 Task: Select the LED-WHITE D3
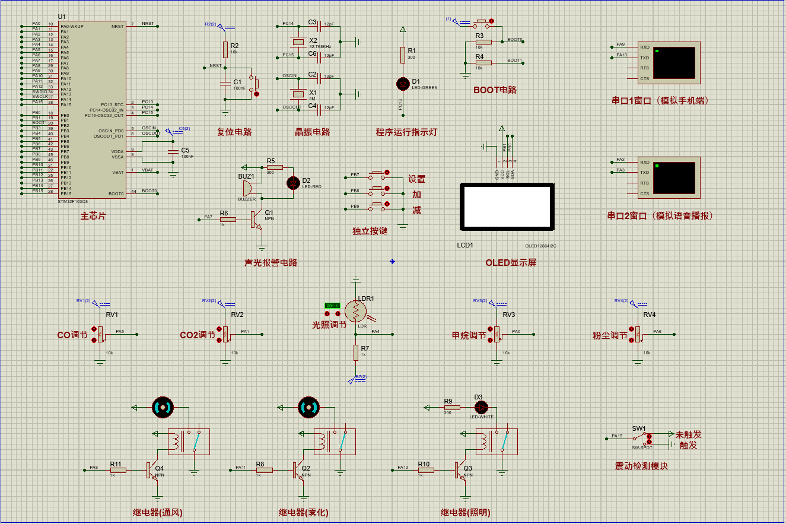[x=480, y=408]
